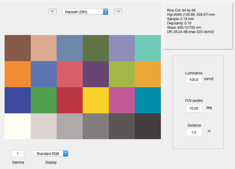Click the 'Gamma' label
The width and height of the screenshot is (235, 169).
coord(18,162)
